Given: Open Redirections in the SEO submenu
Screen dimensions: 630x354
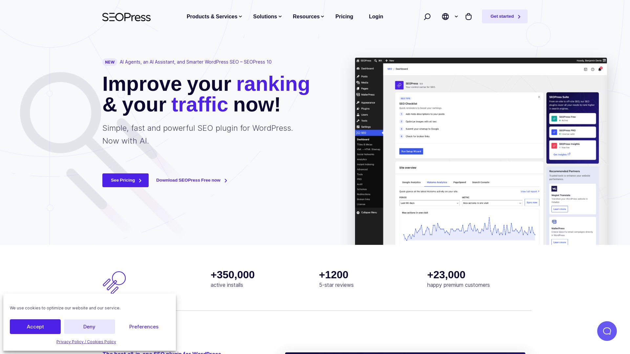Looking at the screenshot, I should click(364, 194).
